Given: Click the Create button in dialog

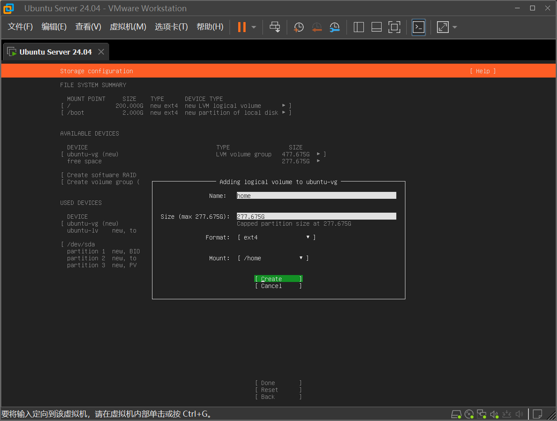Looking at the screenshot, I should [x=278, y=279].
